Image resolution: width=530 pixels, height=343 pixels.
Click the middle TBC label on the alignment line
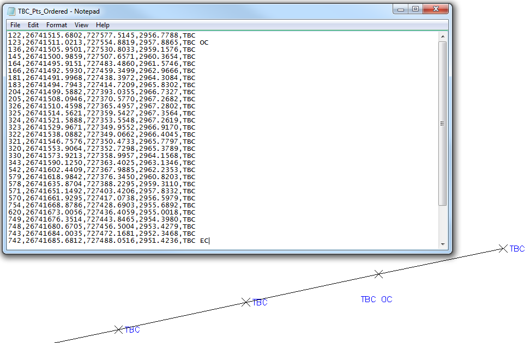click(261, 303)
